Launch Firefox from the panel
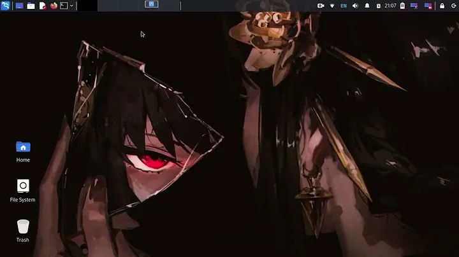This screenshot has height=257, width=459. (54, 6)
